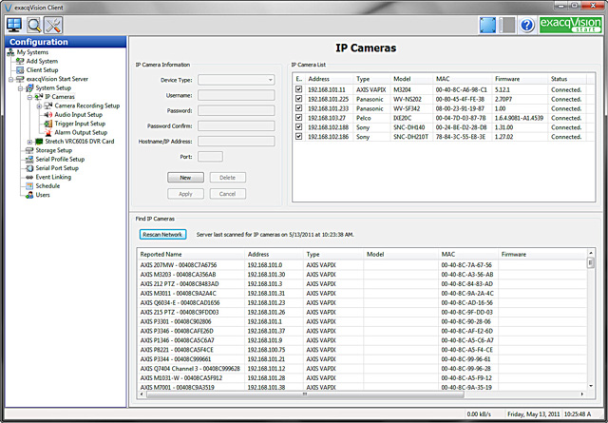
Task: Select the Config wrench toolbar icon
Action: coord(55,24)
